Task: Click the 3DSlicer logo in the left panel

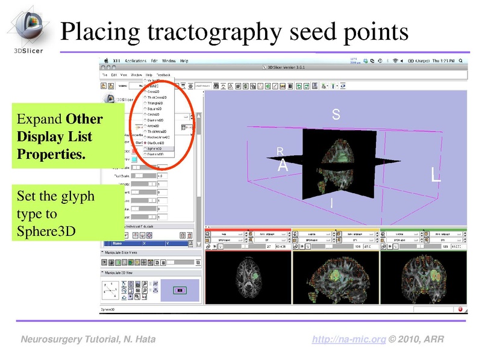Action: (x=110, y=98)
